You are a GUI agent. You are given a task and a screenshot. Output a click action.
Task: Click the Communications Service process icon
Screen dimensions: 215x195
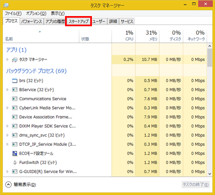coord(15,99)
